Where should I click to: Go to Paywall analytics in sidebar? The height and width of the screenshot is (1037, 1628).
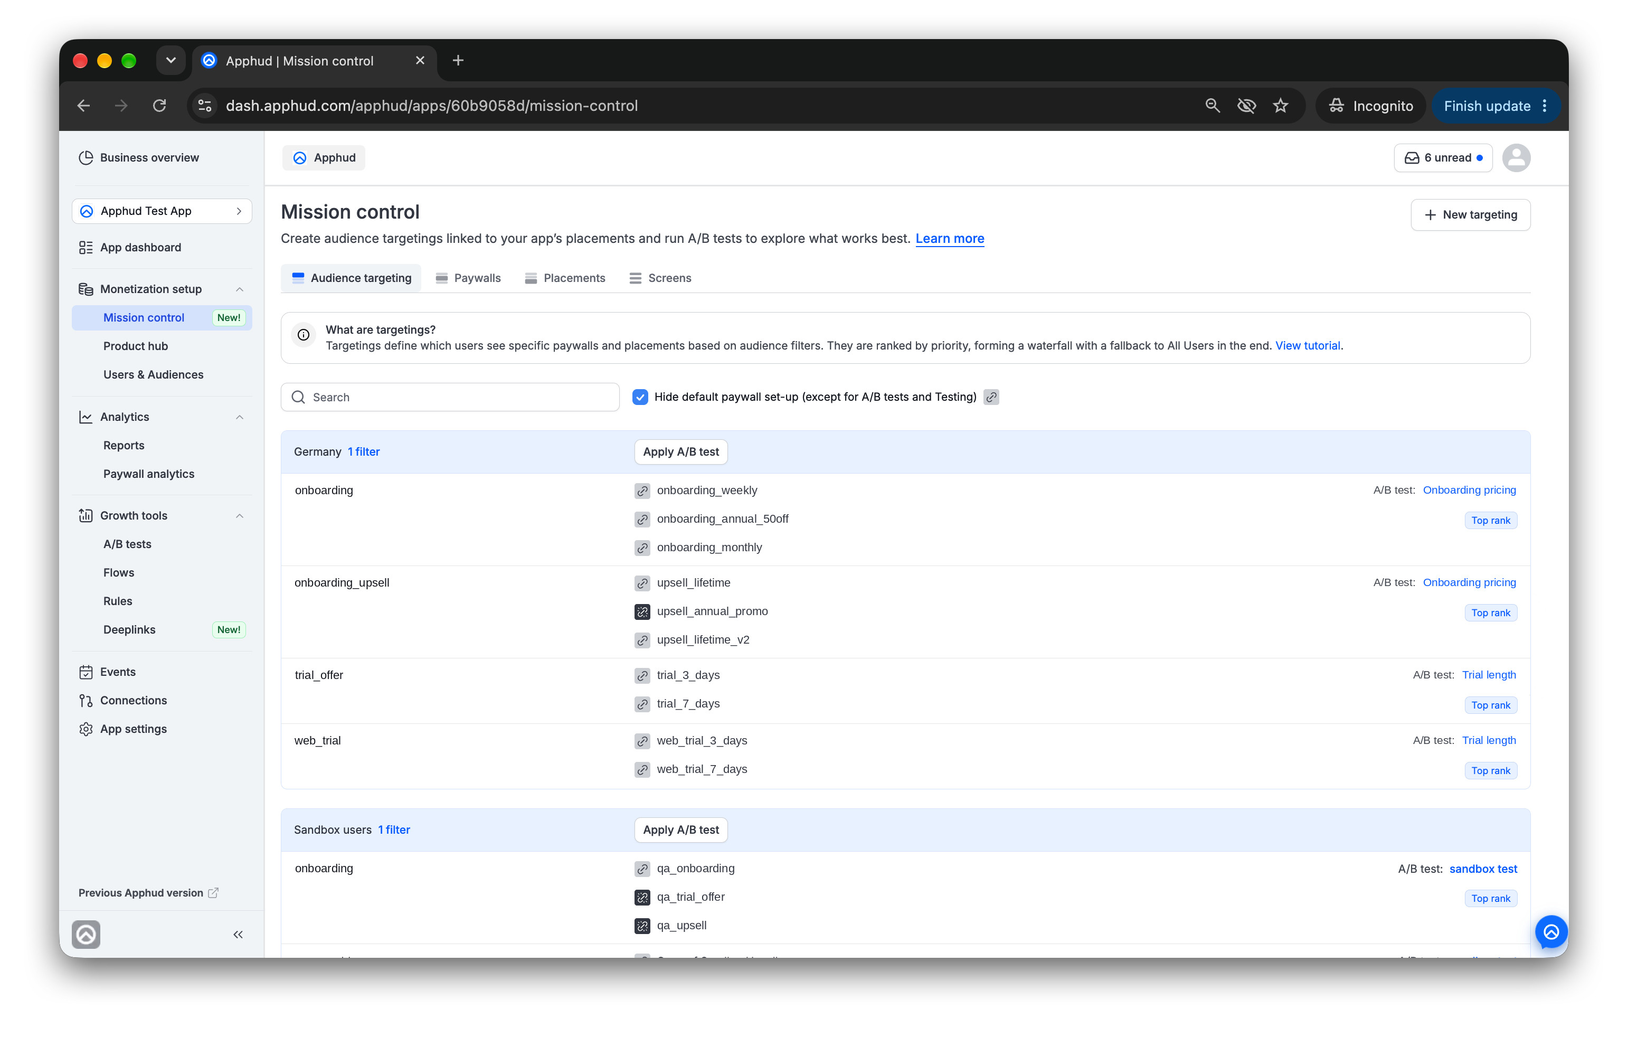tap(149, 474)
